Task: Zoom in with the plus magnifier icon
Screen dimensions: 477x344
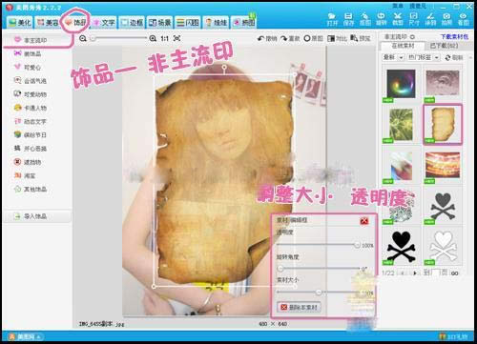Action: (x=153, y=38)
